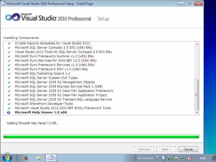Click the Show desktop button
Screen dimensions: 216x162
pyautogui.click(x=214, y=158)
